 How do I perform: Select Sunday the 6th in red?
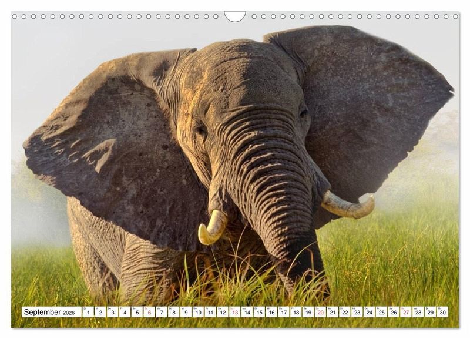(149, 312)
